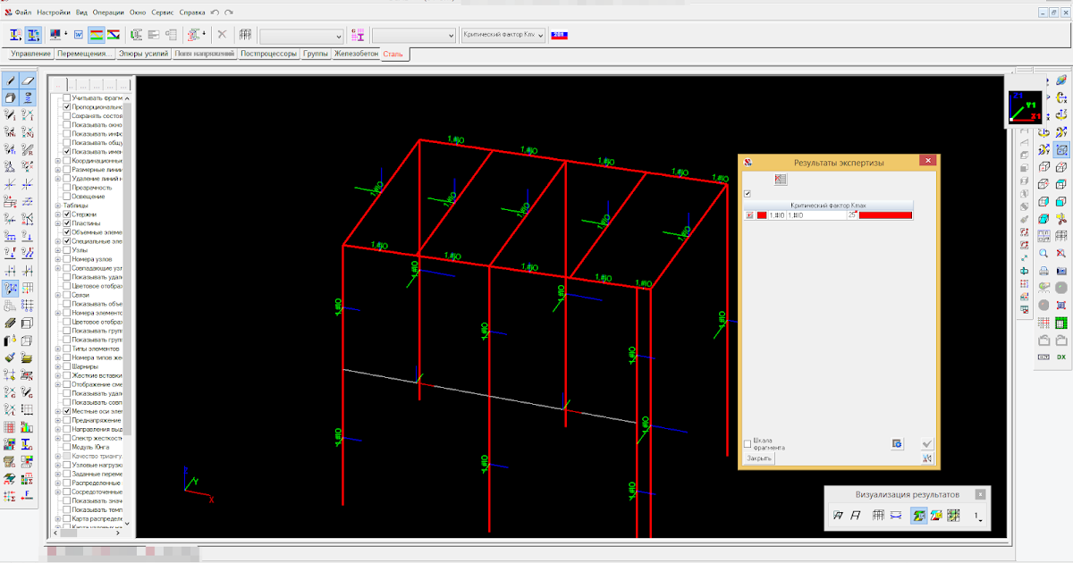The height and width of the screenshot is (563, 1073).
Task: Toggle the checked box atop Результаты экспертизы
Action: point(748,193)
